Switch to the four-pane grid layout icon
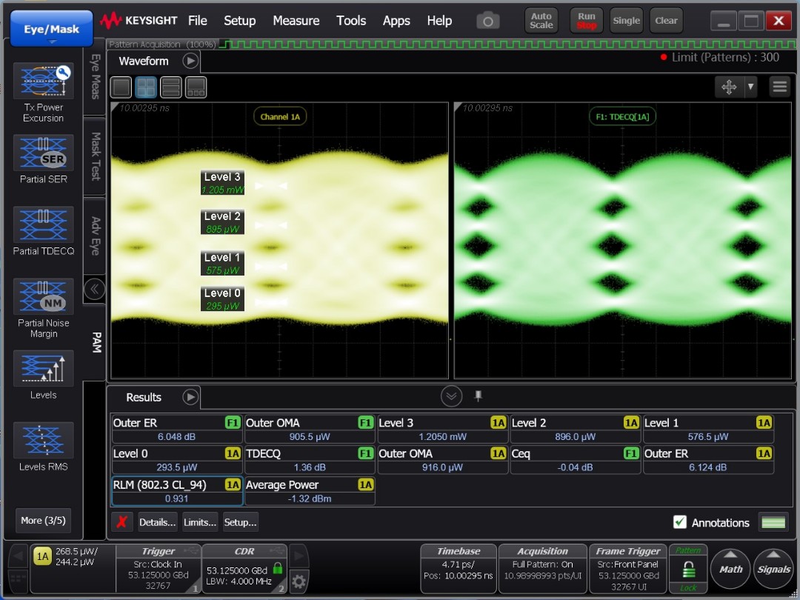Viewport: 800px width, 600px height. pos(146,87)
